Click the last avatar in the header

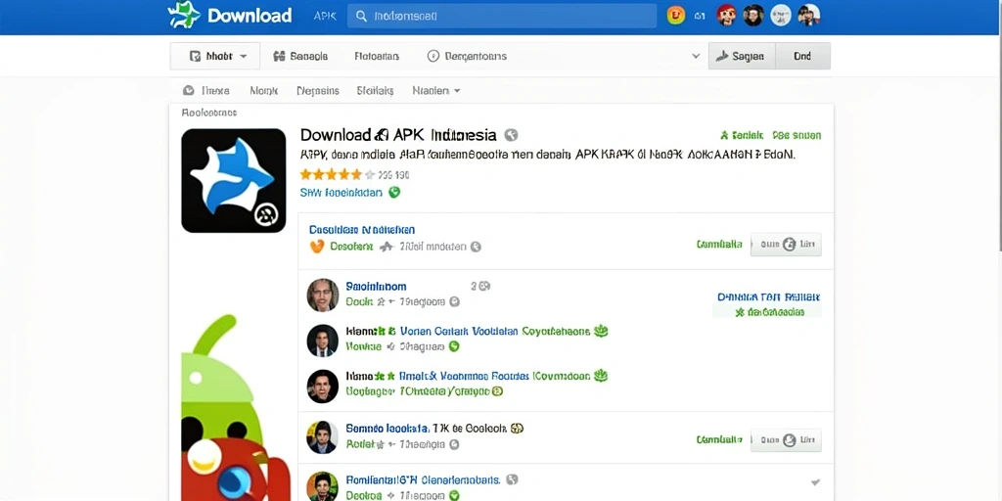[x=808, y=15]
